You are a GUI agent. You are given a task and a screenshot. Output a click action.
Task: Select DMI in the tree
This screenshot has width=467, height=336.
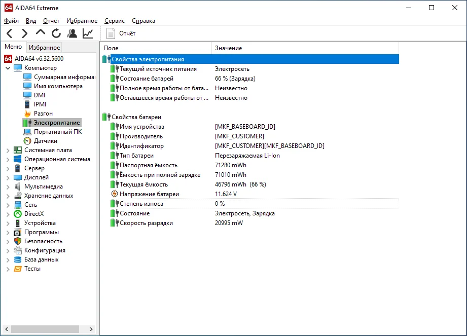click(40, 95)
